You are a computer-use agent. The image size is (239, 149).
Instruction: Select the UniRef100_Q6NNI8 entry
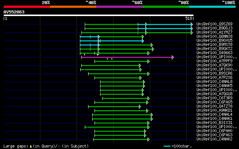214,36
